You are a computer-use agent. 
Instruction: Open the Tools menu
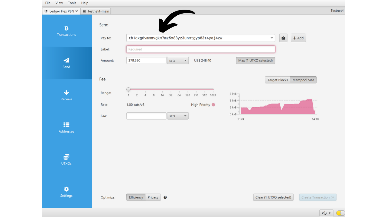(x=72, y=3)
